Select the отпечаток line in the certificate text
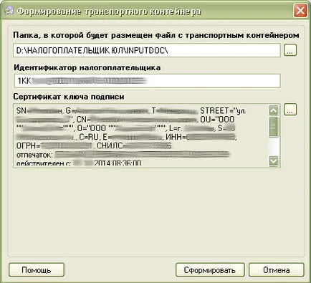The width and height of the screenshot is (311, 283). pos(123,155)
